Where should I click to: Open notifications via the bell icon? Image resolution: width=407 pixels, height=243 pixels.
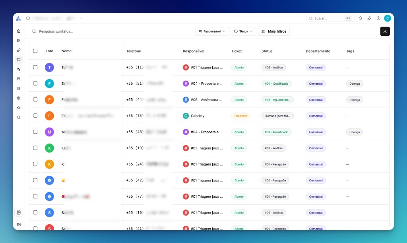point(360,18)
